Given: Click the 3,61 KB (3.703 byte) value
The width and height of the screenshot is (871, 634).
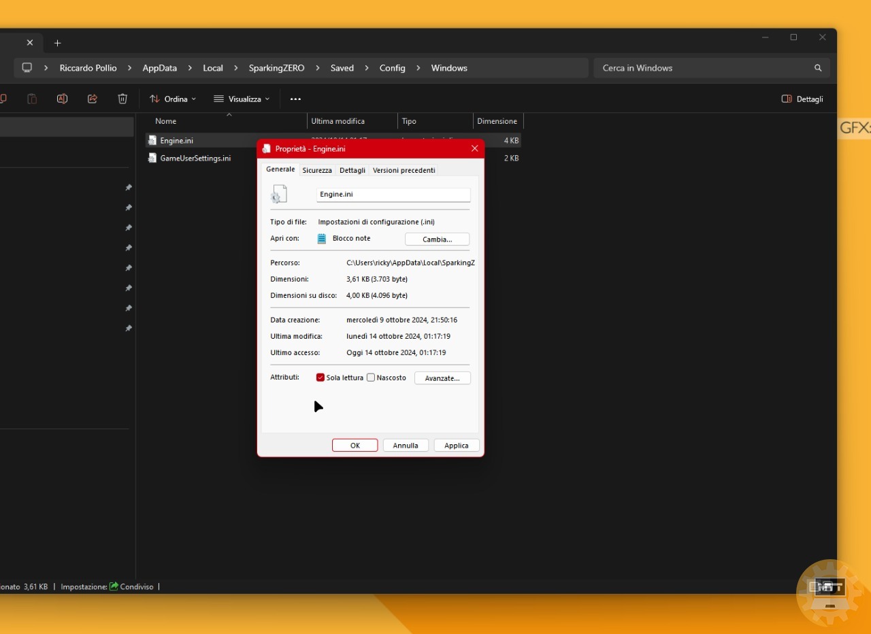Looking at the screenshot, I should point(377,279).
